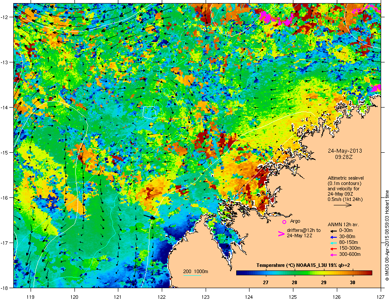
Task: Click the longitude axis label 124
Action: 249,297
